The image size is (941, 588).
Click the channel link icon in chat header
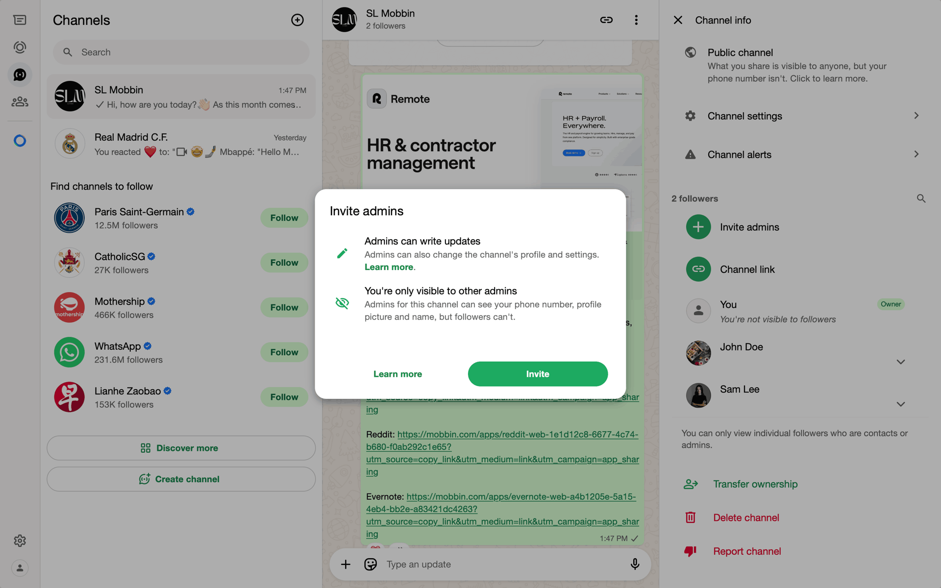tap(606, 20)
